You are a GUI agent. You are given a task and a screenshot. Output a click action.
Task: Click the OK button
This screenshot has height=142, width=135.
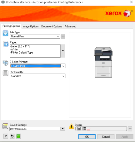pyautogui.click(x=87, y=137)
